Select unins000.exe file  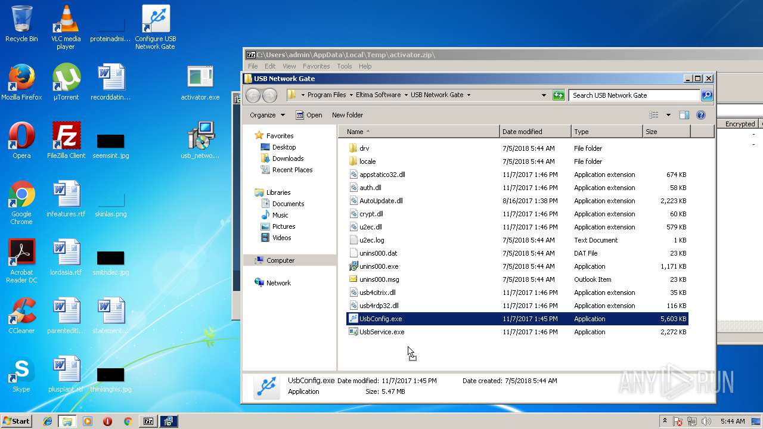click(517, 266)
